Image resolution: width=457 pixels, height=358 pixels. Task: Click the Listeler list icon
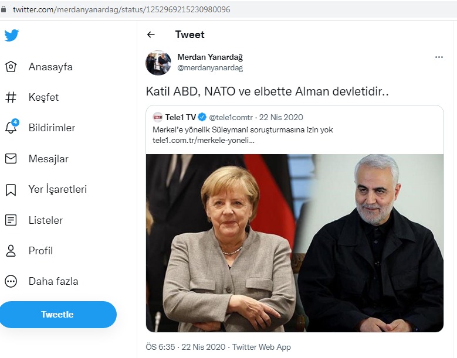pyautogui.click(x=11, y=220)
